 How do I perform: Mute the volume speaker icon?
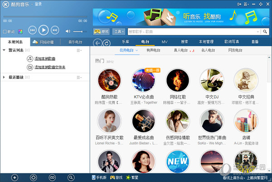point(68,31)
